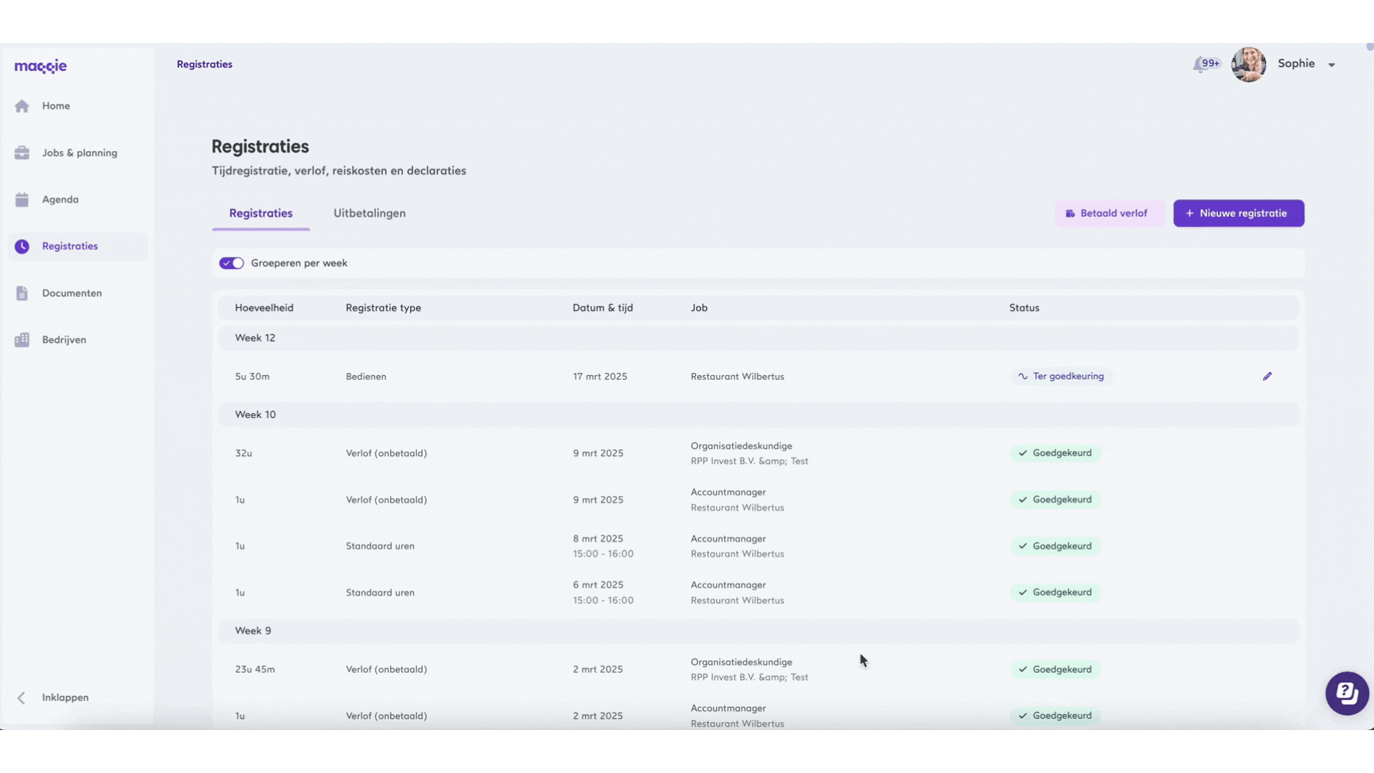Click Nieuwe registratie button
Image resolution: width=1374 pixels, height=773 pixels.
click(x=1238, y=213)
